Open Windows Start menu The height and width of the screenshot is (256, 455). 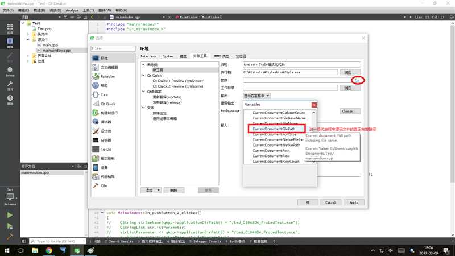7,250
